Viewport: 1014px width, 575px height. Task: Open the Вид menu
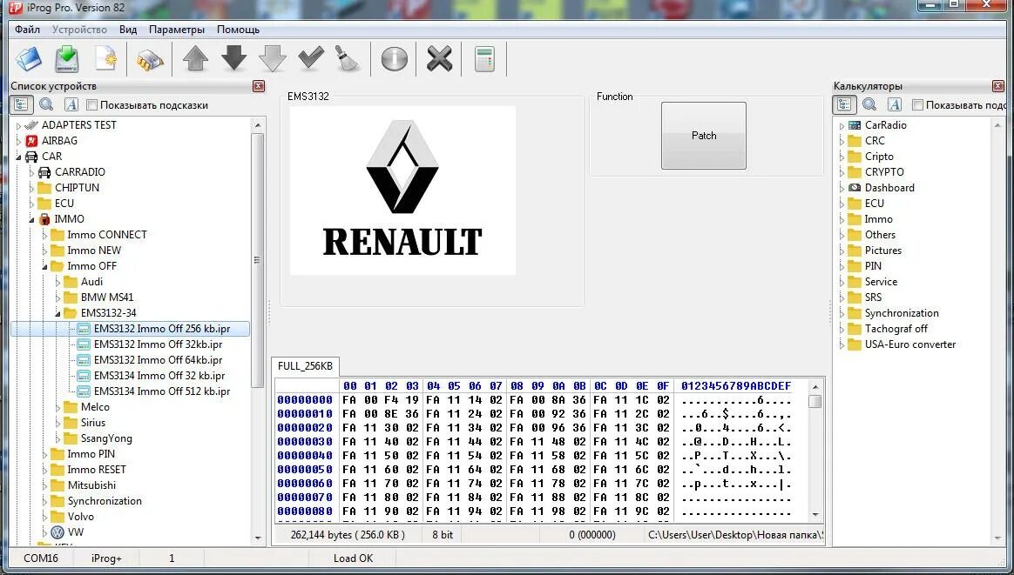[128, 30]
